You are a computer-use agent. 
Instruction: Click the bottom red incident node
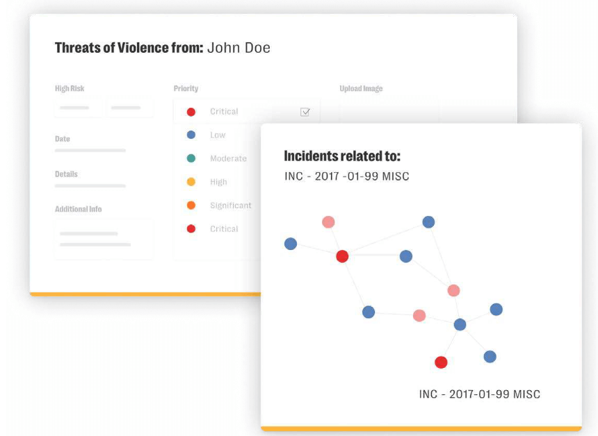441,362
